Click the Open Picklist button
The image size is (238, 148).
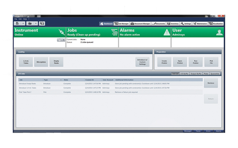(180, 62)
